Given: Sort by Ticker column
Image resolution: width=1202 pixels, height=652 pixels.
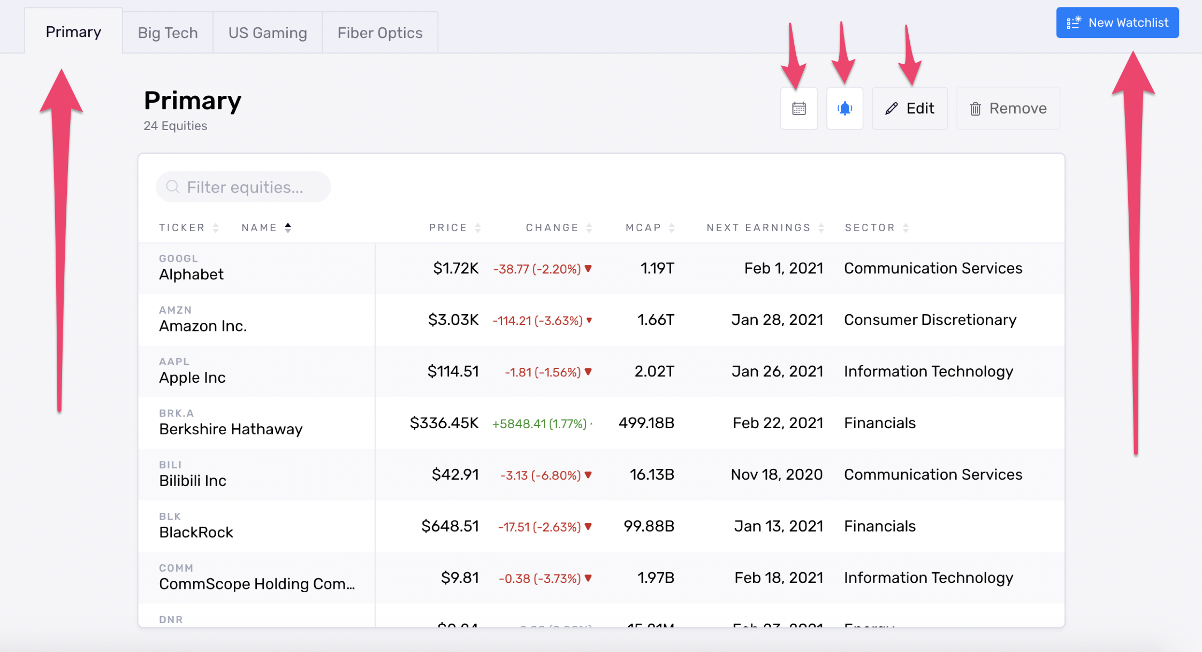Looking at the screenshot, I should tap(189, 228).
